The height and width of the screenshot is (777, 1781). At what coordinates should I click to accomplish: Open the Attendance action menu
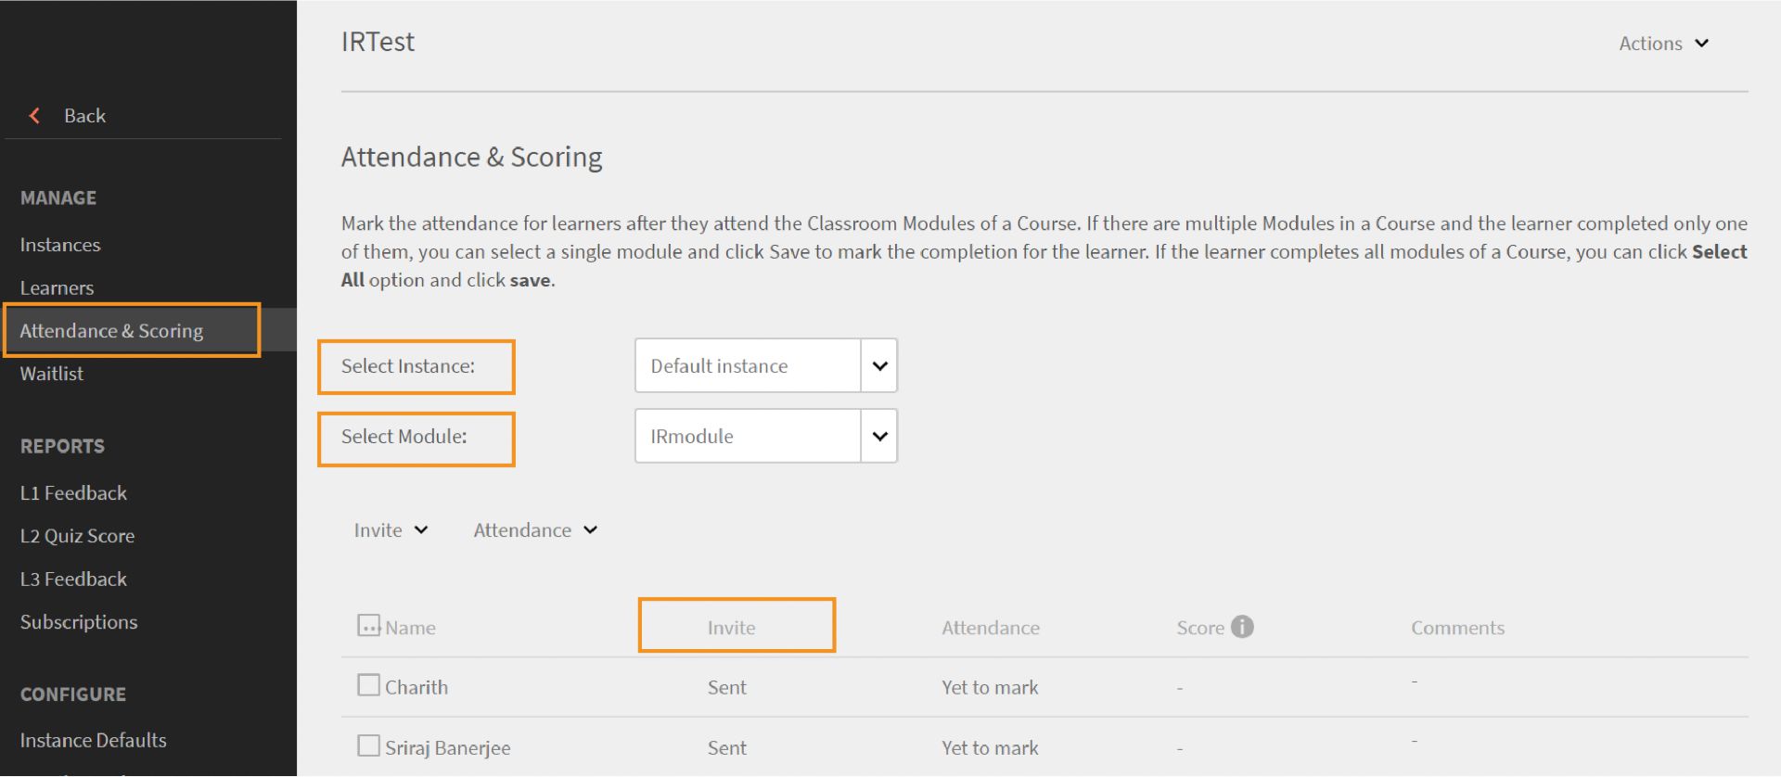click(535, 530)
